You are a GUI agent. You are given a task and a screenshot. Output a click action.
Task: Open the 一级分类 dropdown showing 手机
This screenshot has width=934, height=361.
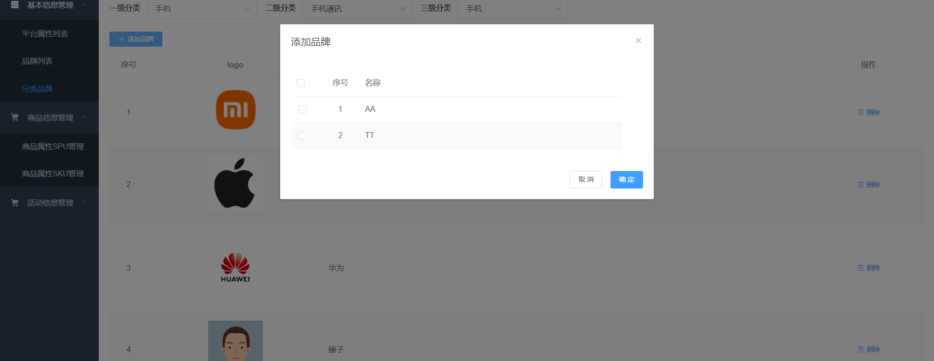(x=202, y=9)
